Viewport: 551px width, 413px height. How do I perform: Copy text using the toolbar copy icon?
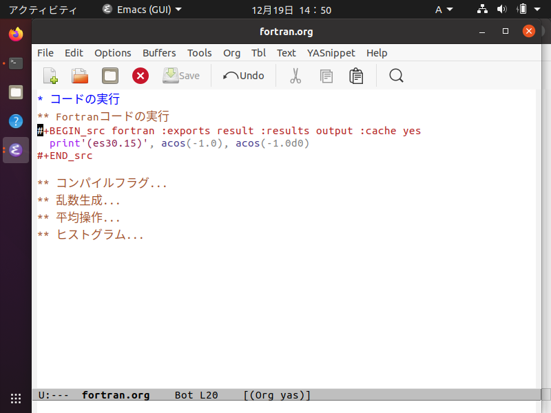[326, 76]
